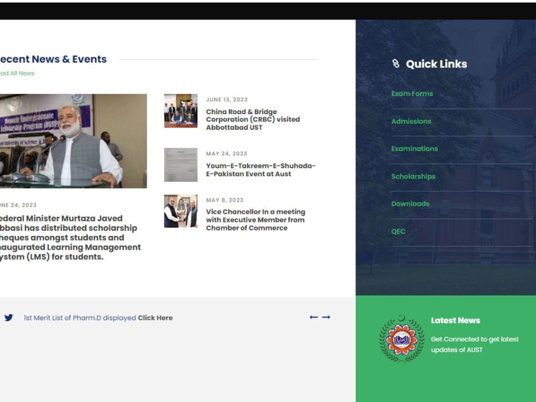Click the AUST university emblem logo

[x=401, y=339]
